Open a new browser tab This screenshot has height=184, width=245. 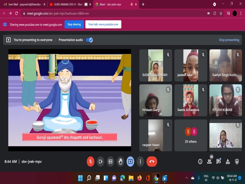pos(143,4)
